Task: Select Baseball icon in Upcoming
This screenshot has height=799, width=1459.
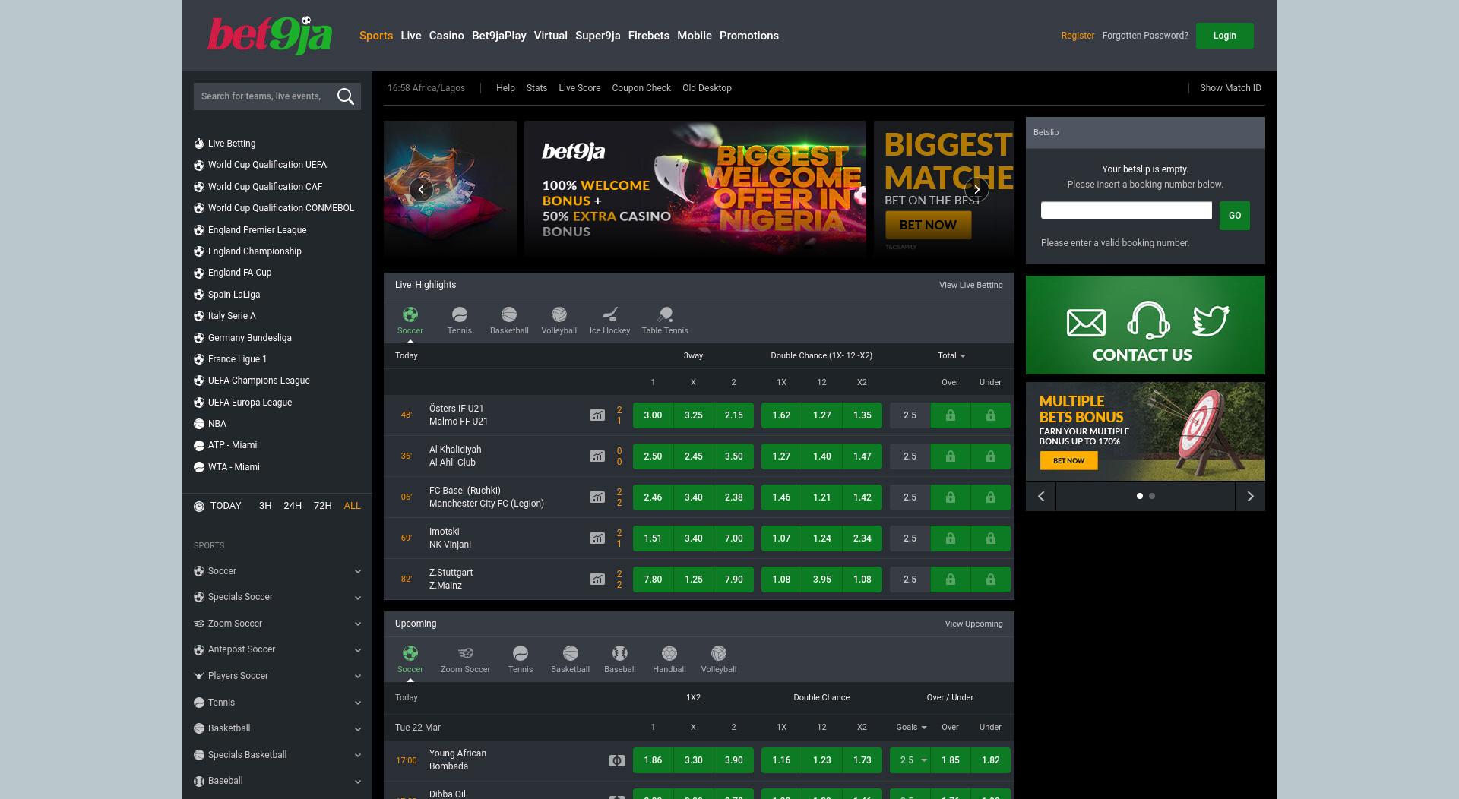Action: 620,653
